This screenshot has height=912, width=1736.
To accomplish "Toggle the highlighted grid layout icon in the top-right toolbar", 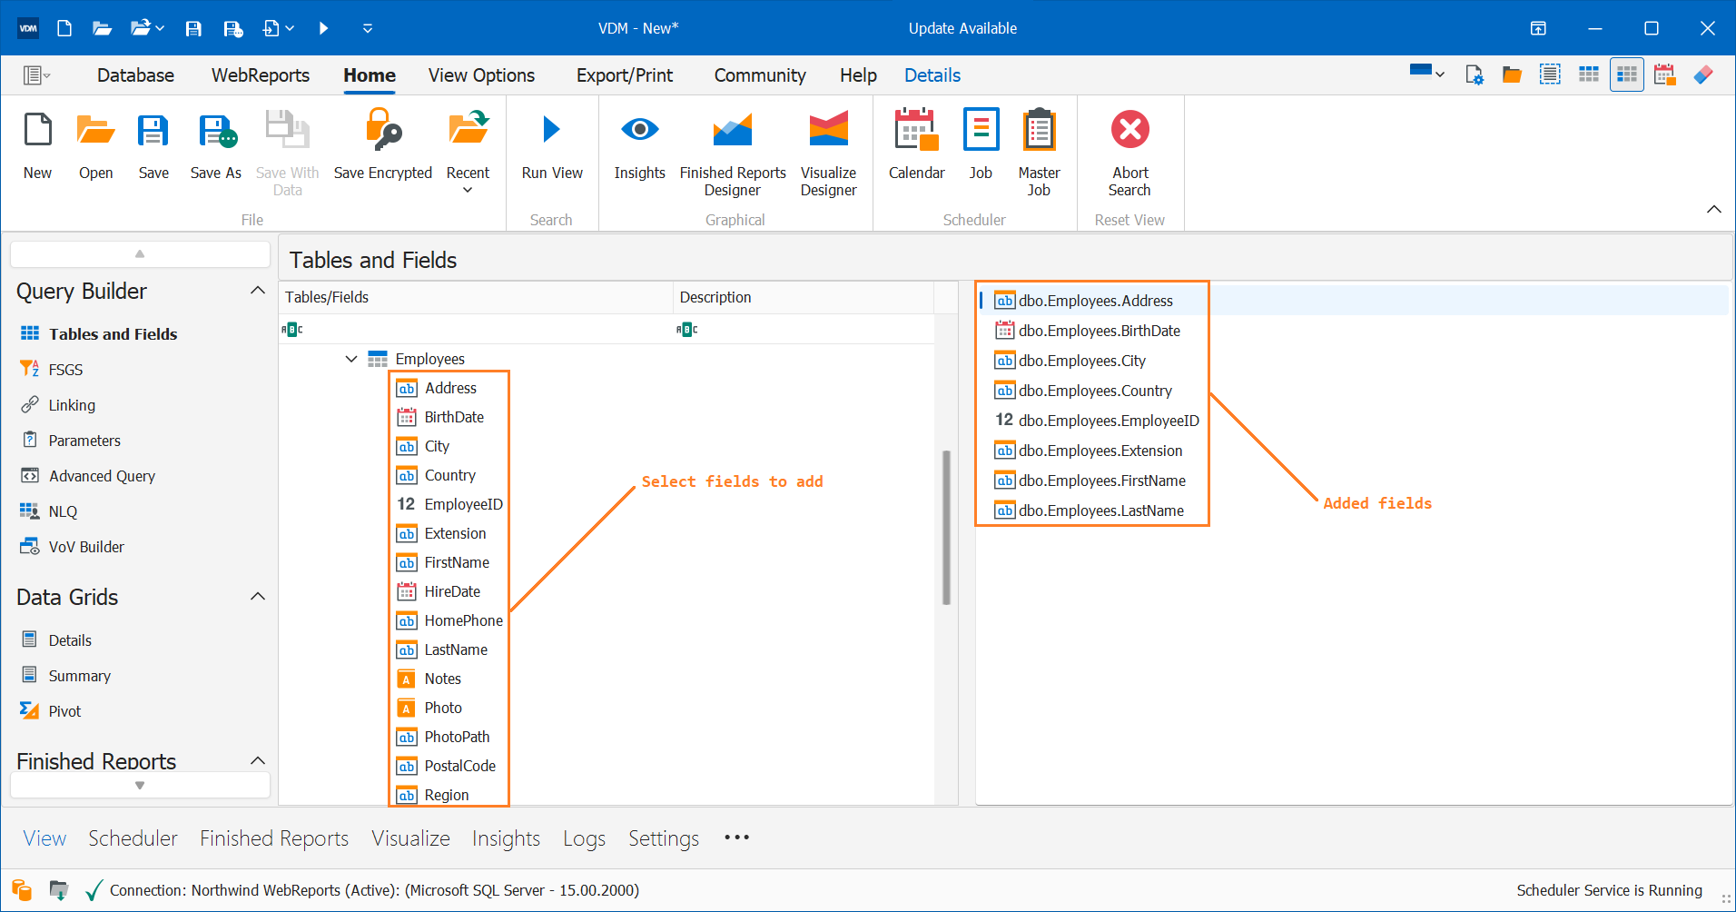I will click(x=1627, y=74).
